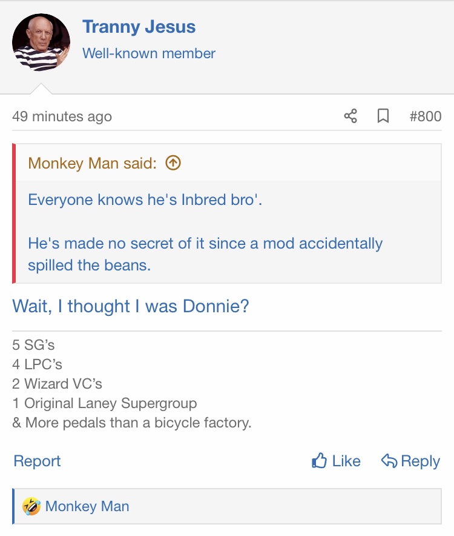This screenshot has height=536, width=454.
Task: Click the share post icon
Action: (350, 116)
